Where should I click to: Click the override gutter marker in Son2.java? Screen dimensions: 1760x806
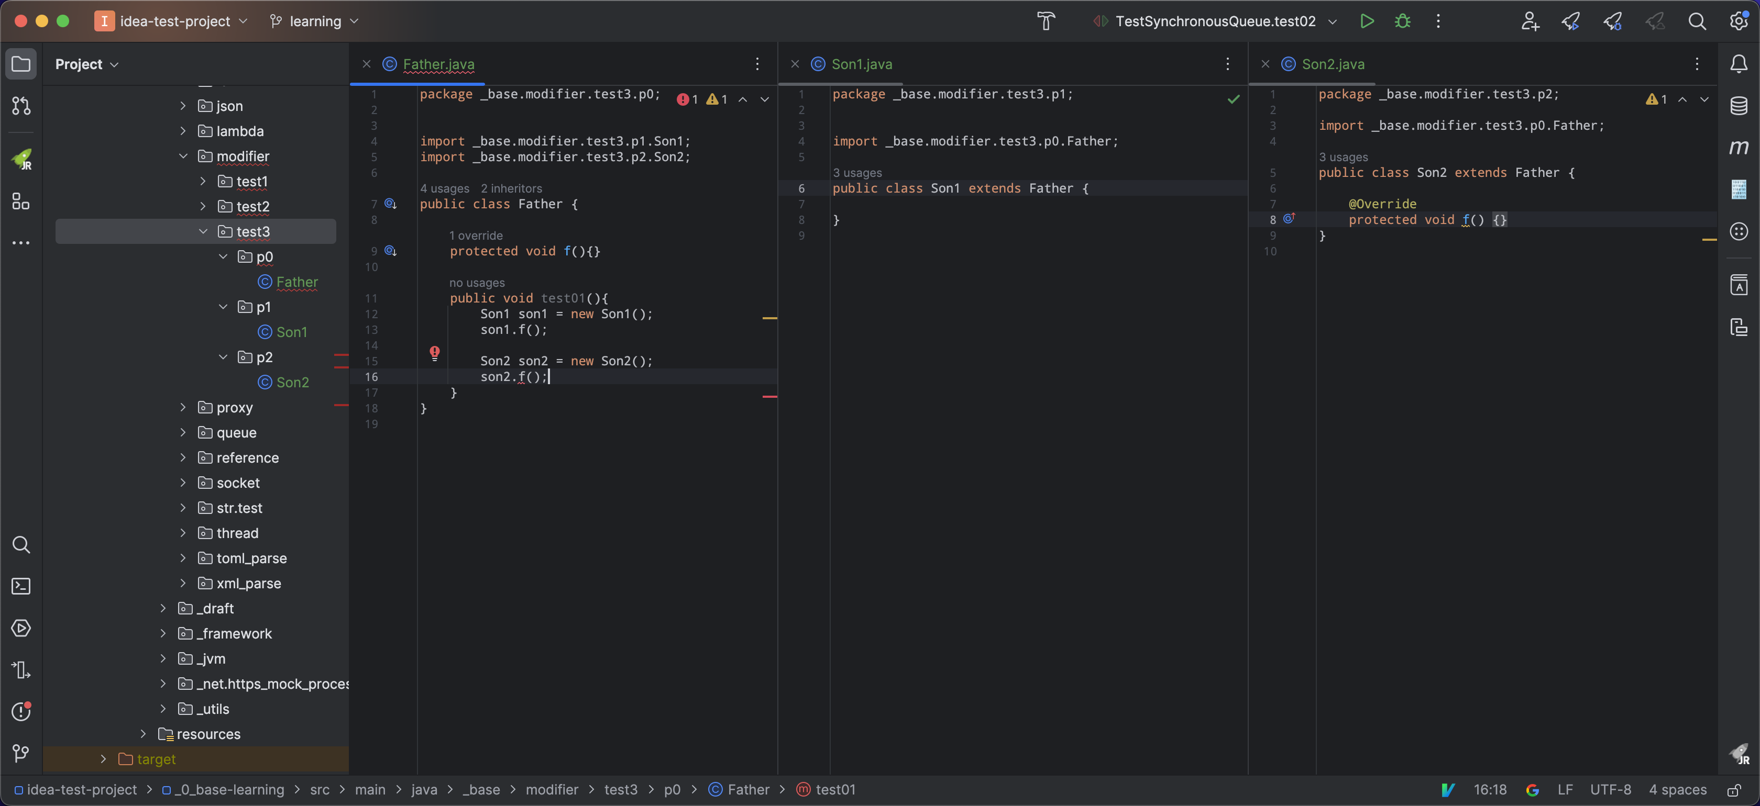click(1289, 219)
